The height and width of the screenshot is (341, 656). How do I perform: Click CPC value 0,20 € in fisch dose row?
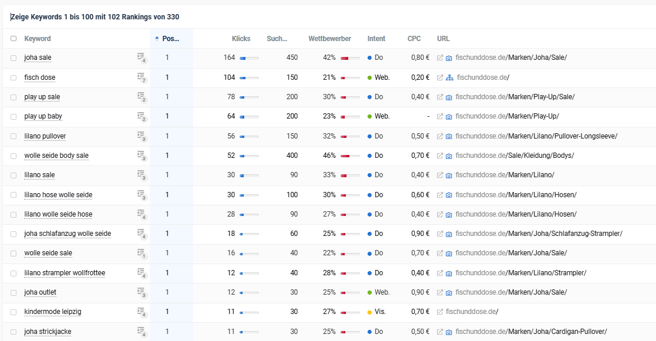[420, 77]
